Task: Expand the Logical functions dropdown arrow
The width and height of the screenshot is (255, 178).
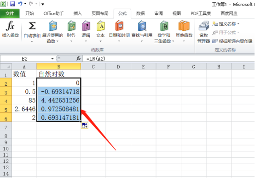Action: [x=86, y=41]
